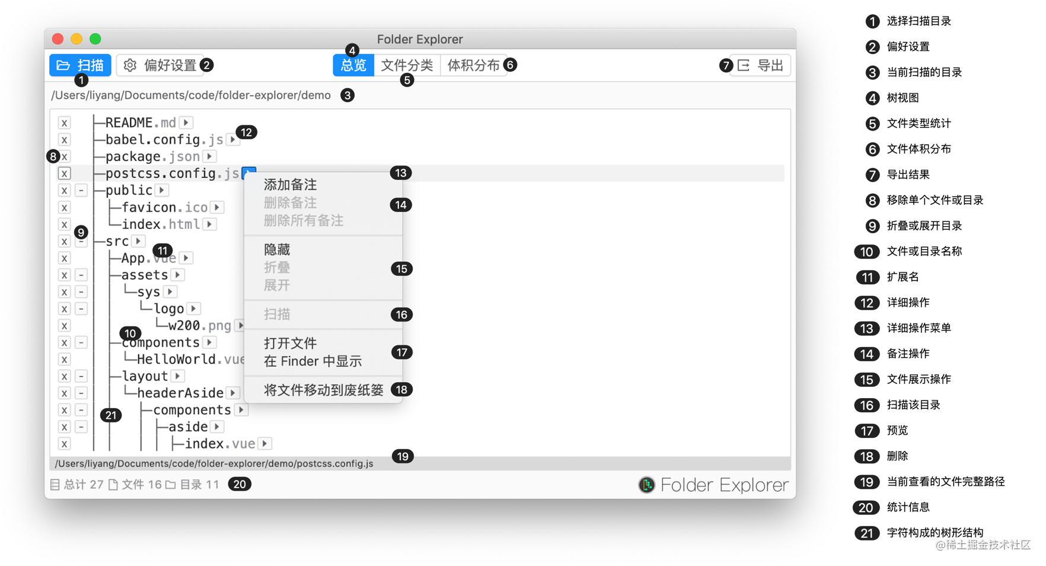Open the detail arrow next to package.json
Screen dimensions: 1046x566
pyautogui.click(x=209, y=156)
